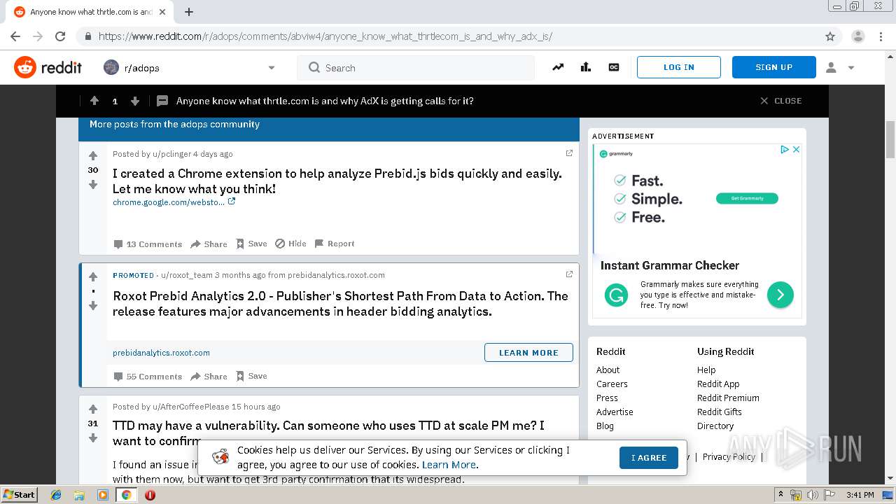Open user u/AfterCoffeePlease profile
Screen dimensions: 896x504
click(191, 407)
